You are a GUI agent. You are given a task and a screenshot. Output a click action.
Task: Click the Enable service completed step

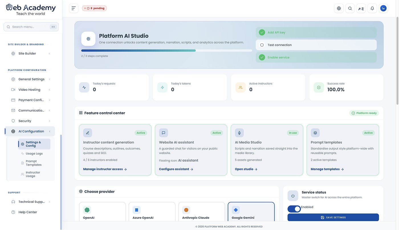[x=316, y=57]
